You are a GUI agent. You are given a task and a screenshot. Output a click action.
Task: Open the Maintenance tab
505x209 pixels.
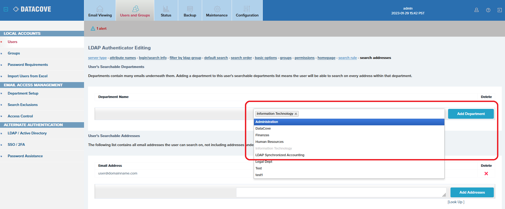[x=217, y=11]
